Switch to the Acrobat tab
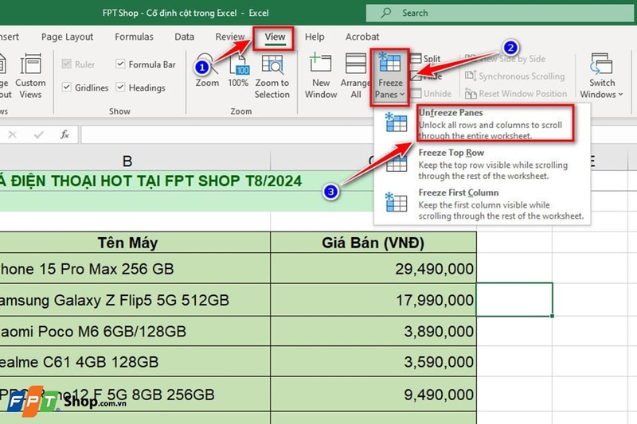Screen dimensions: 637x424 [362, 37]
